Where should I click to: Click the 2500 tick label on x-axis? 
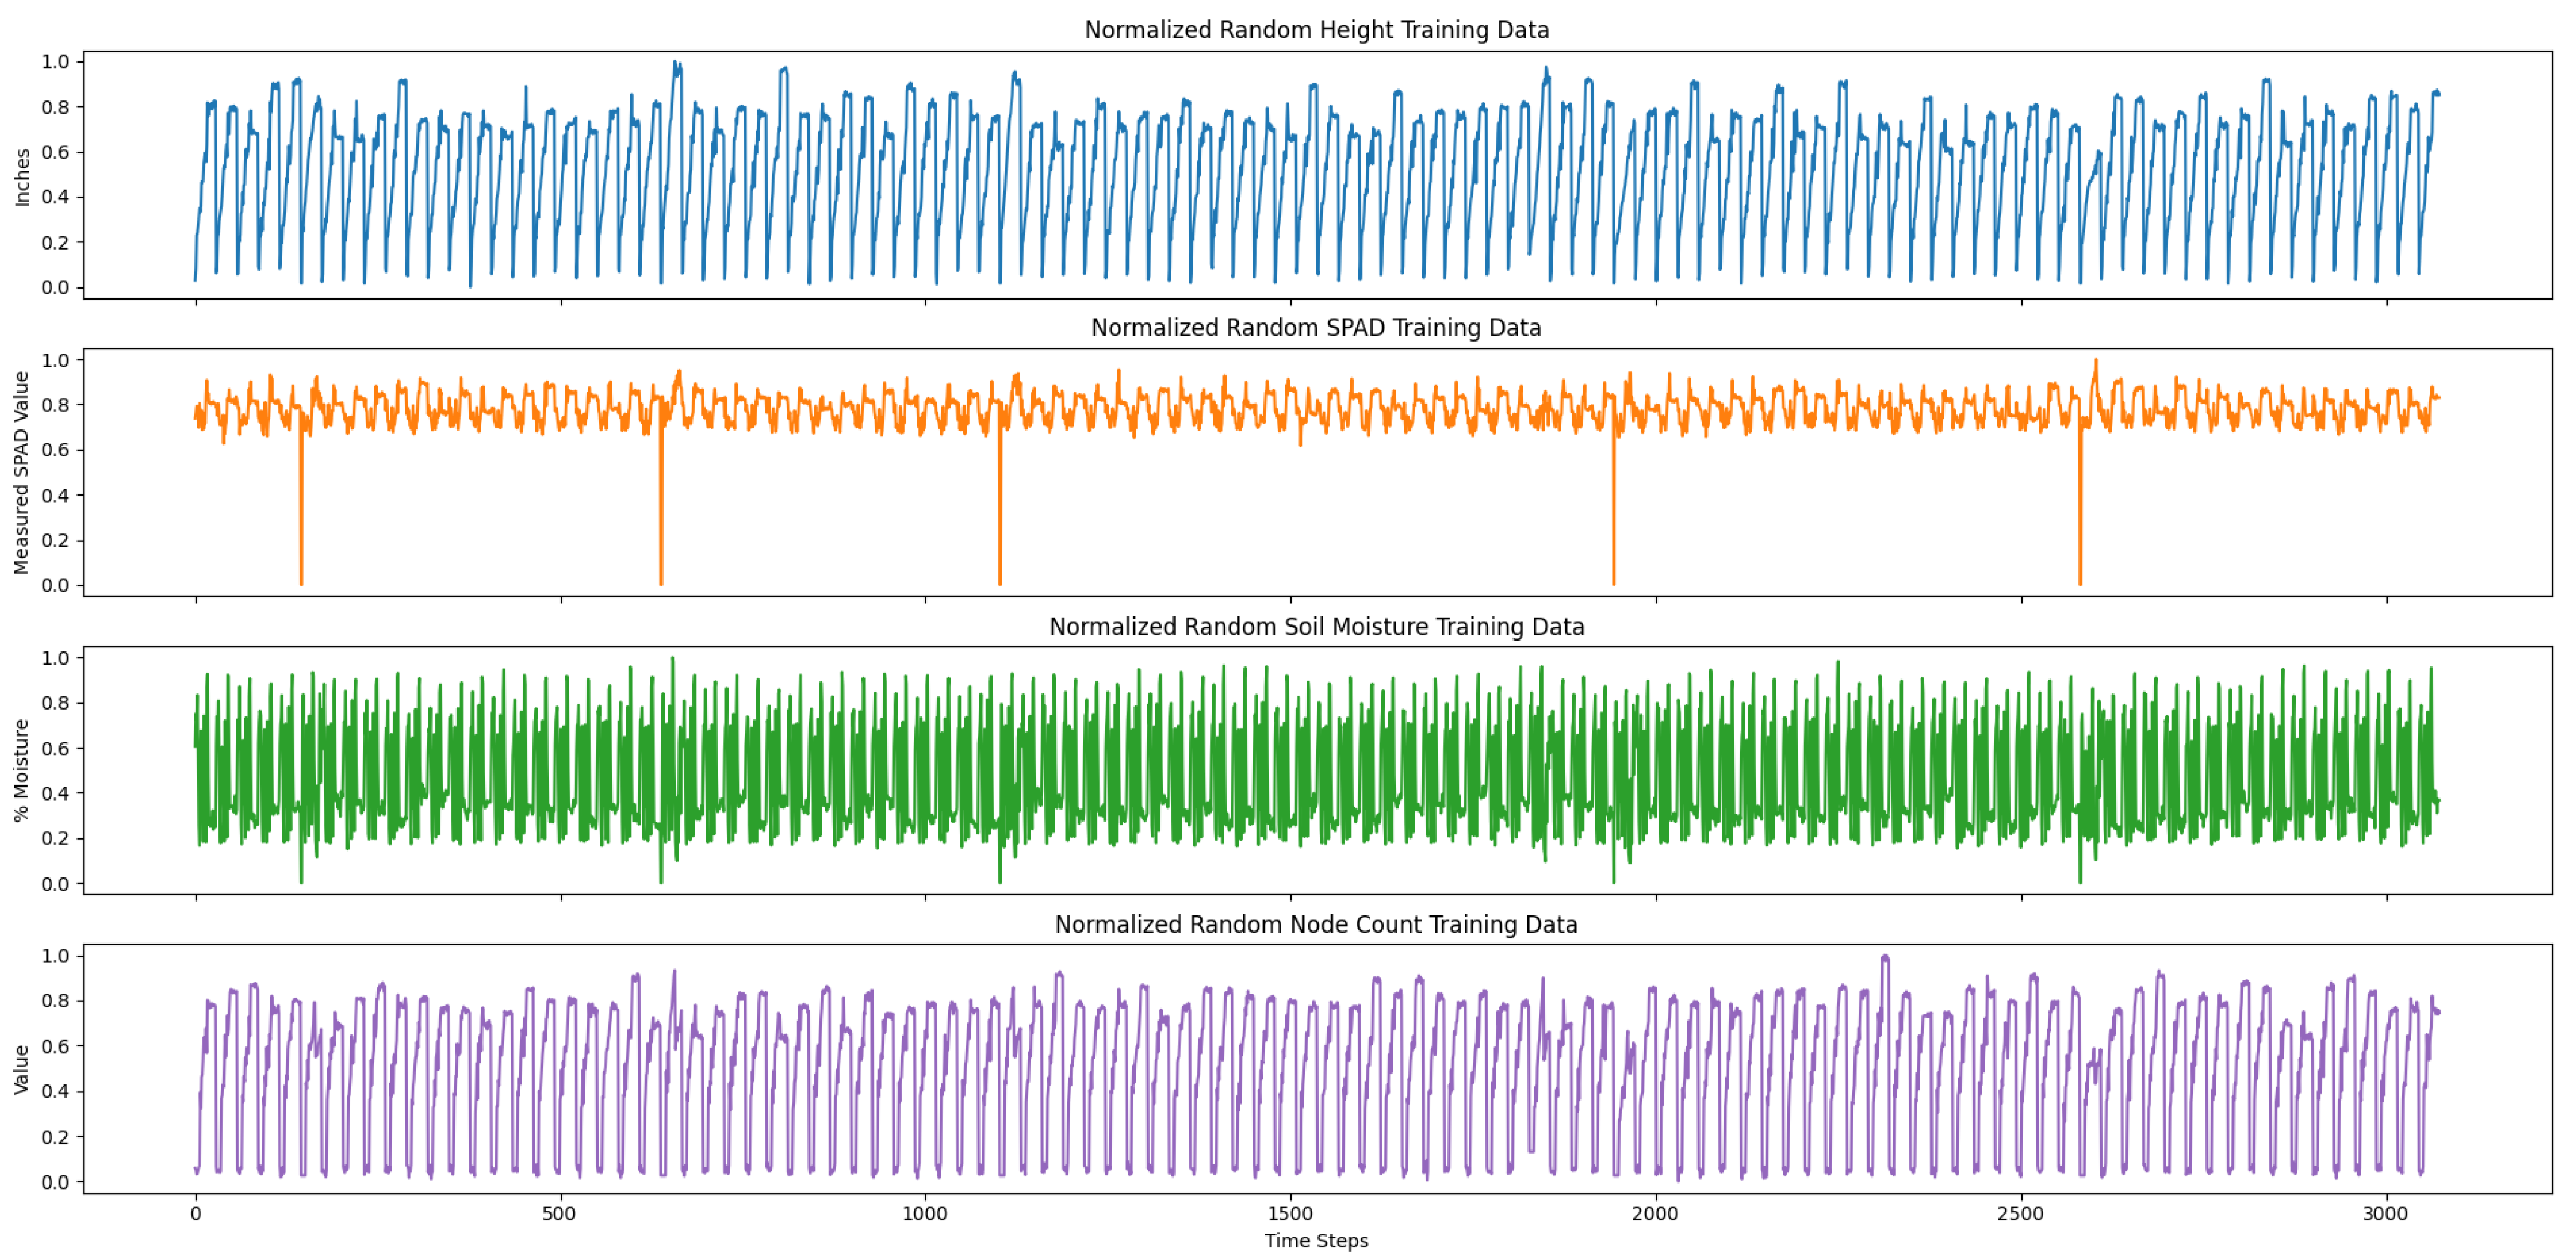[x=2021, y=1215]
